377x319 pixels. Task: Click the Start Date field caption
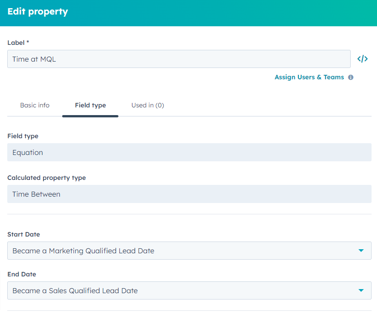coord(24,234)
